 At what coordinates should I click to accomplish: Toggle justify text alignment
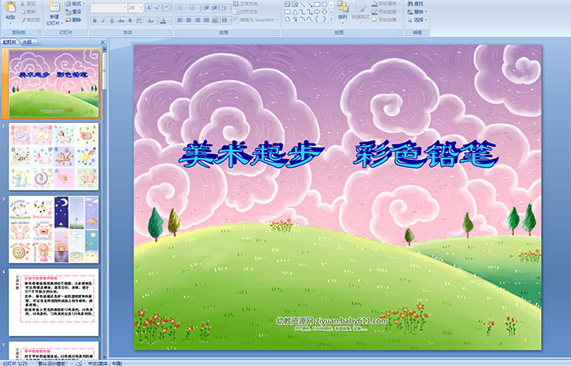206,20
